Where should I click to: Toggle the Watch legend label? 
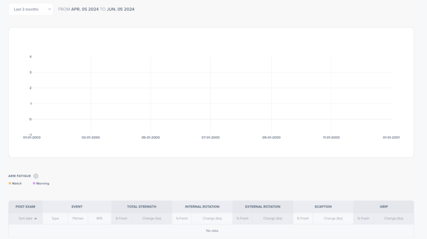pos(17,183)
